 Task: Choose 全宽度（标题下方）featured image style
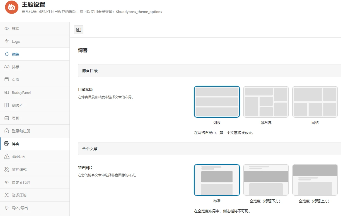point(266,180)
